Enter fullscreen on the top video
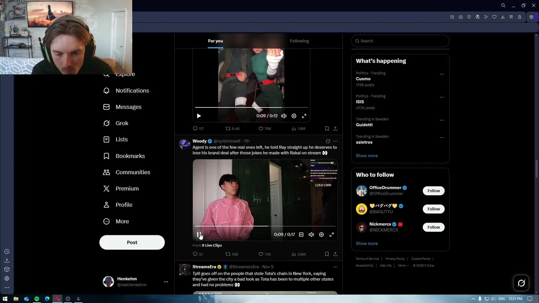539x303 pixels. (x=304, y=116)
